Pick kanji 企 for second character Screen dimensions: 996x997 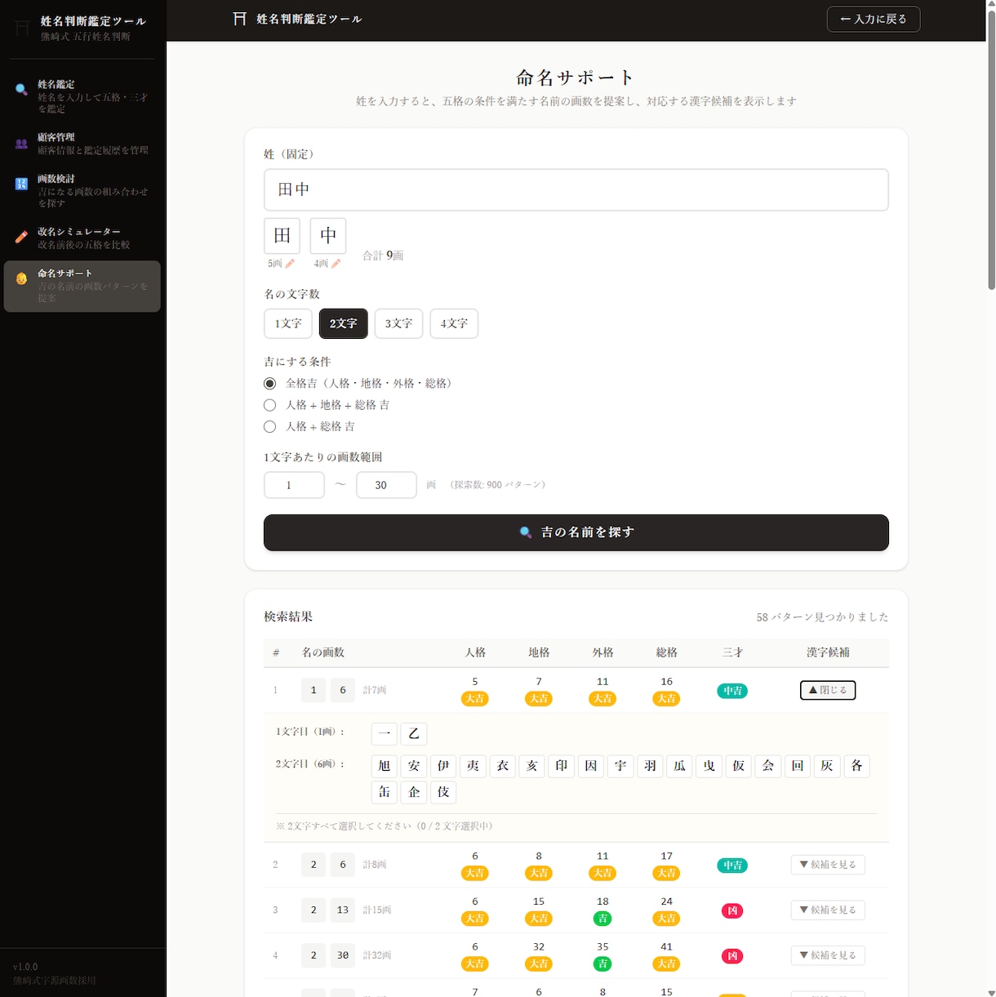tap(414, 792)
